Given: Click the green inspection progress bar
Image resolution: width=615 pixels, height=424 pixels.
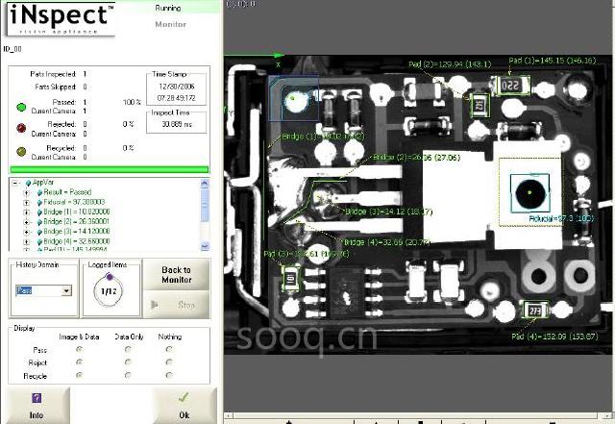Looking at the screenshot, I should click(108, 170).
